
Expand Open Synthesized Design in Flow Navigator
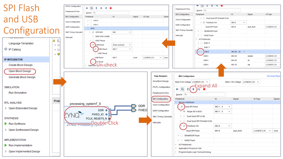pyautogui.click(x=6, y=130)
